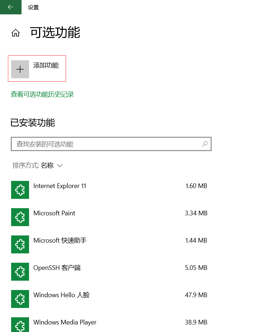Click the 已安装功能 section heading
Screen dimensions: 254x332
point(33,123)
